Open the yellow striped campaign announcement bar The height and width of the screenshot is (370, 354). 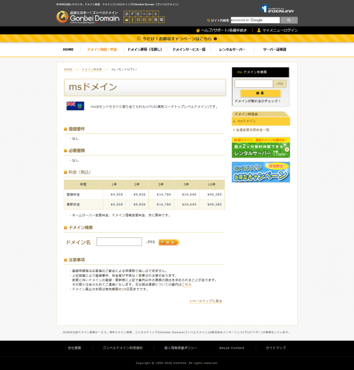tap(177, 38)
